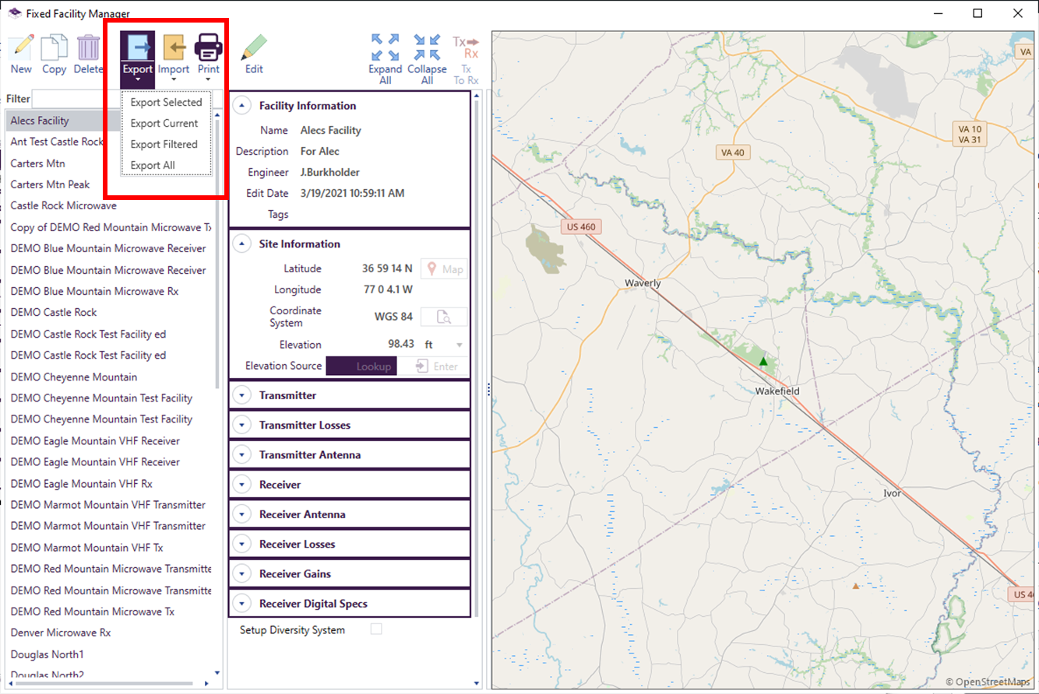Click the New facility icon

pyautogui.click(x=21, y=48)
